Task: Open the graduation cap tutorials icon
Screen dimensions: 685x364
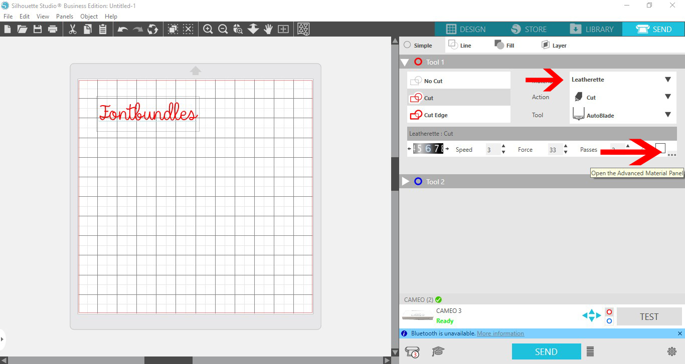Action: (438, 351)
